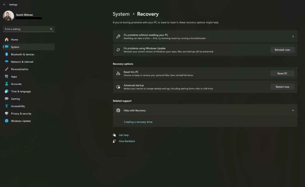The image size is (305, 187).
Task: Collapse the Help with Recovery section
Action: (x=293, y=110)
